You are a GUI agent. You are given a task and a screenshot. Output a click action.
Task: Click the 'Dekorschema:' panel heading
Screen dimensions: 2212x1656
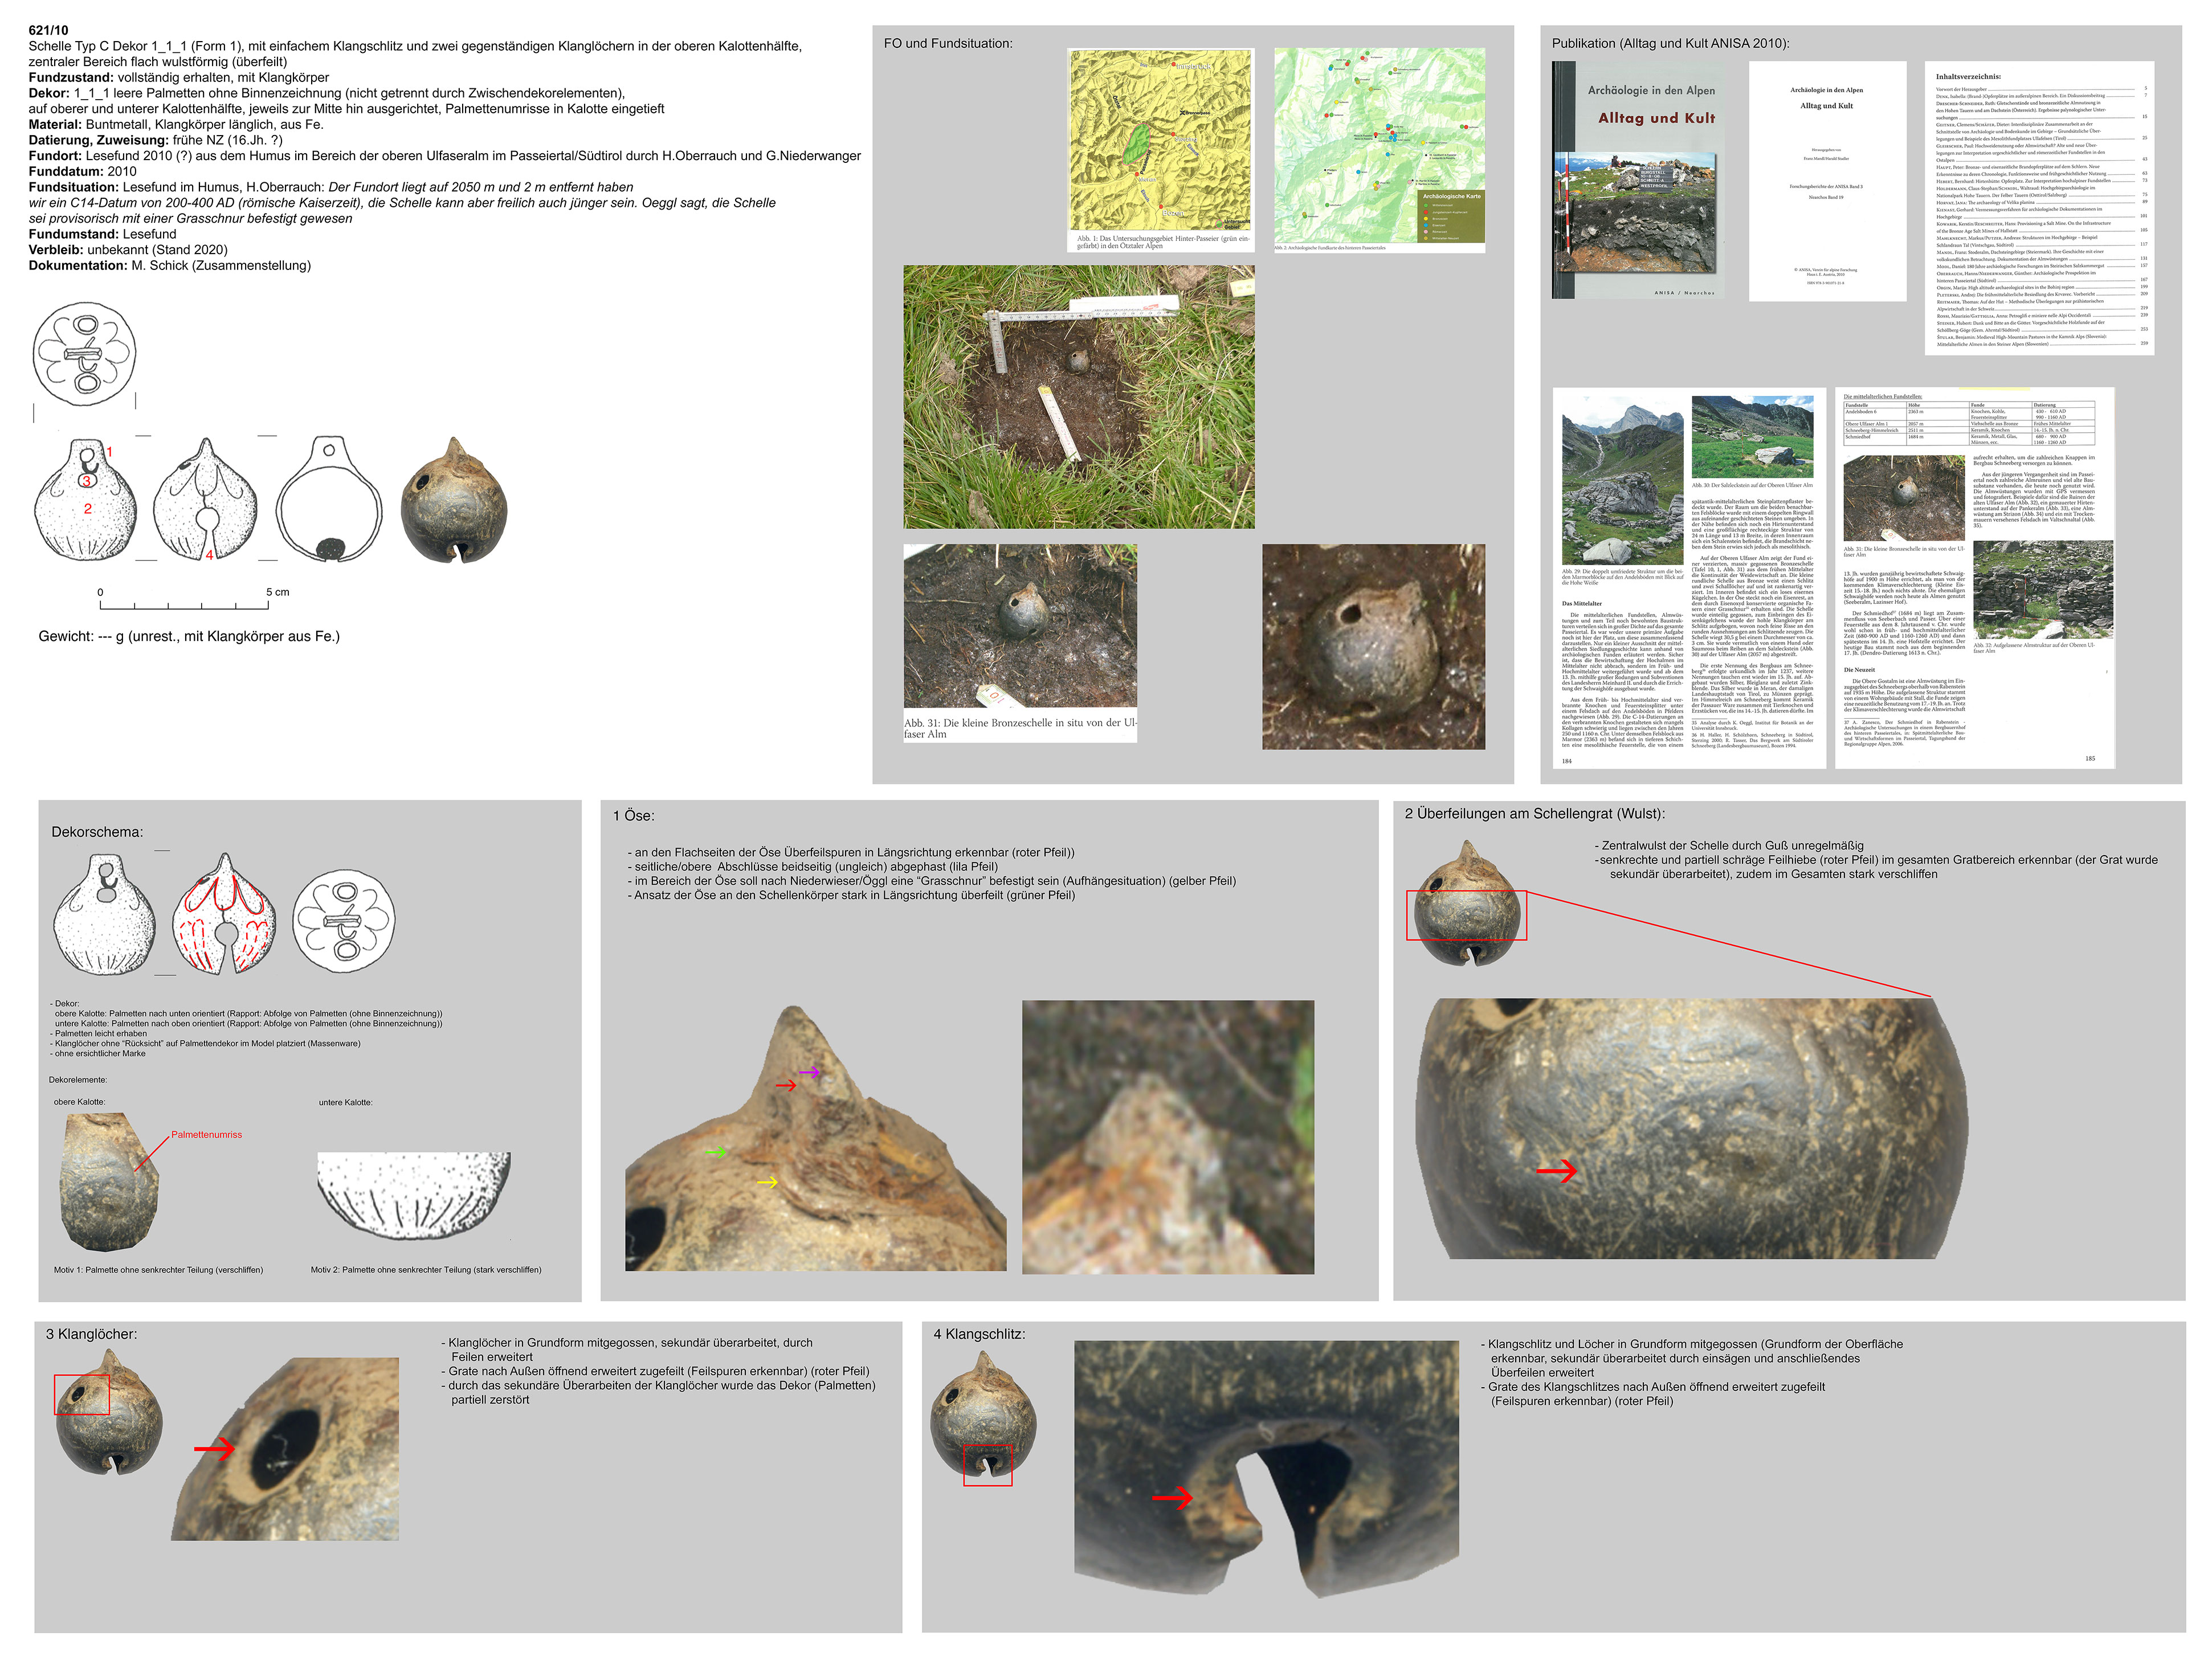pos(97,832)
